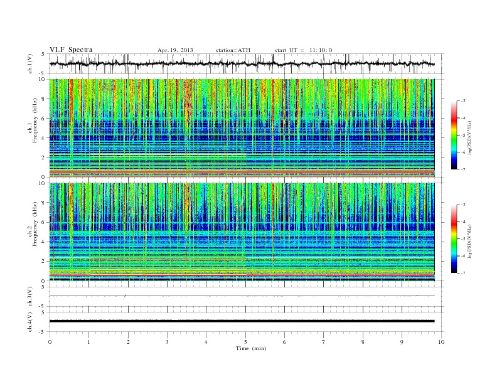Click the time axis tick label '5'

click(x=245, y=342)
